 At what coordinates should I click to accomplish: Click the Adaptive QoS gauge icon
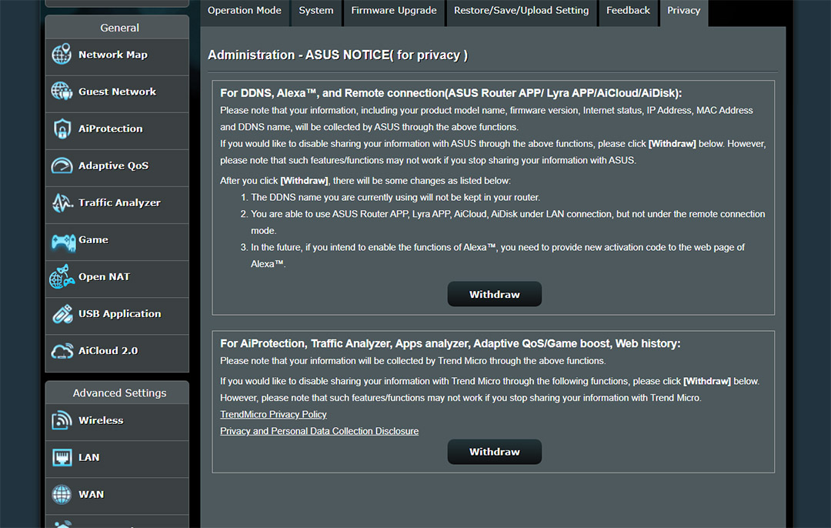point(62,165)
